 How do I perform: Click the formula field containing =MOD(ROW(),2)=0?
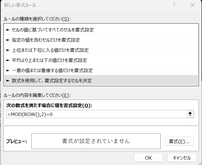[x=96, y=114]
